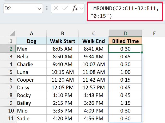Image resolution: width=165 pixels, height=123 pixels.
Task: Select column E header
Action: click(x=154, y=33)
